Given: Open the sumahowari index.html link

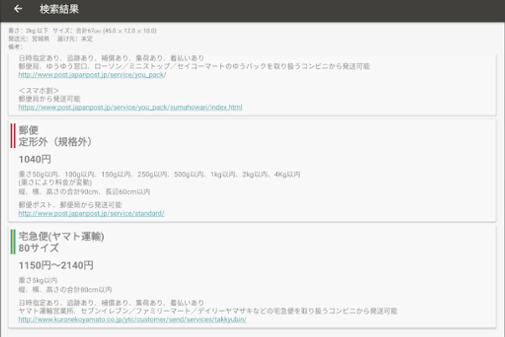Looking at the screenshot, I should click(x=130, y=107).
